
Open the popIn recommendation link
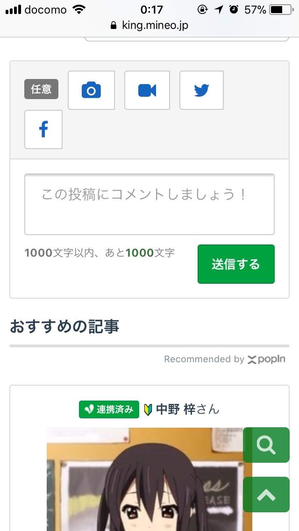click(x=266, y=359)
